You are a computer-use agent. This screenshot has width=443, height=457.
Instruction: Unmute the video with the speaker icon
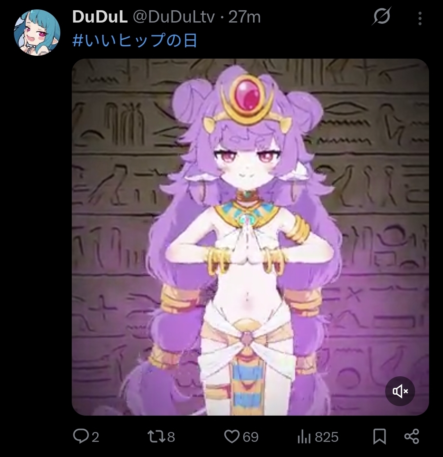[x=400, y=391]
